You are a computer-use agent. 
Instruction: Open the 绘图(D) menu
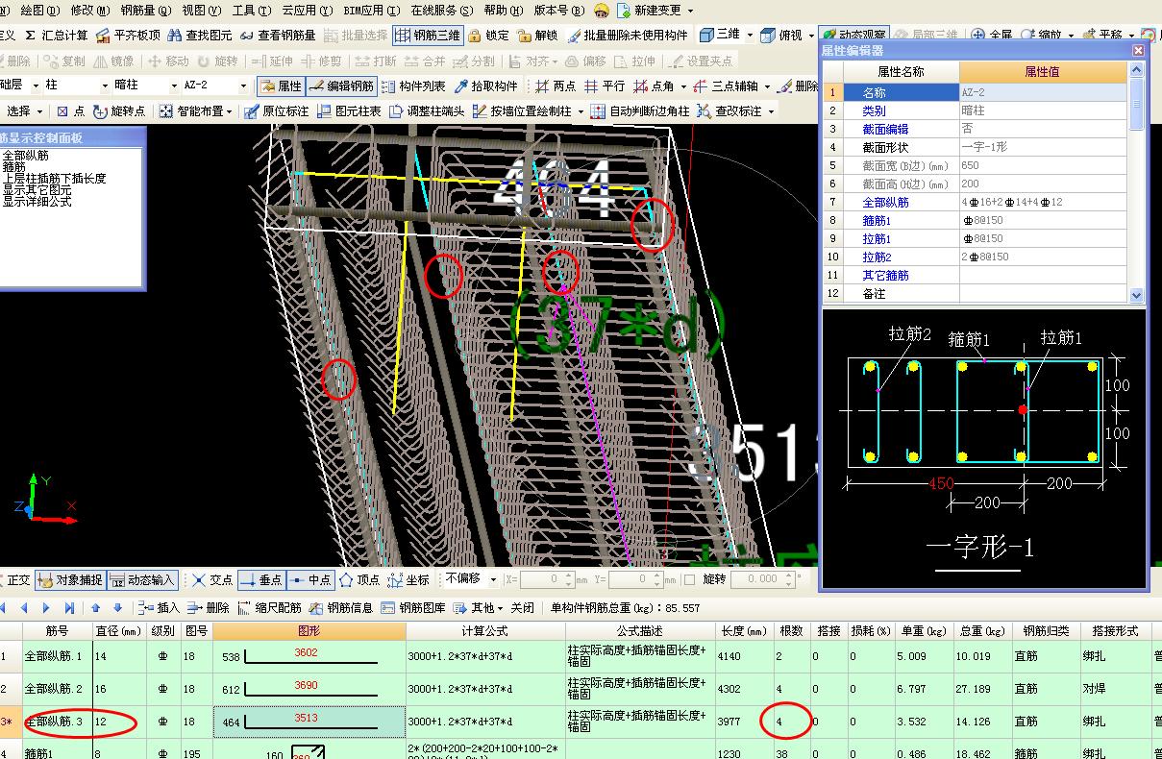[39, 11]
